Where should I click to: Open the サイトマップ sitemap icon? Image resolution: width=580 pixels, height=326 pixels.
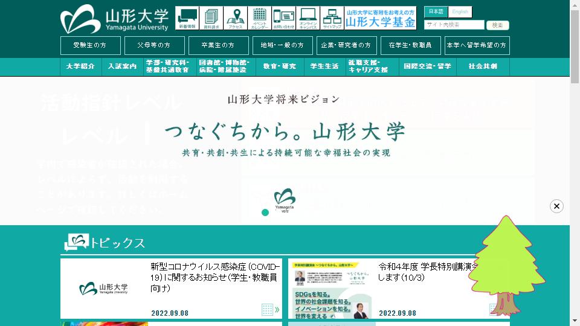332,18
